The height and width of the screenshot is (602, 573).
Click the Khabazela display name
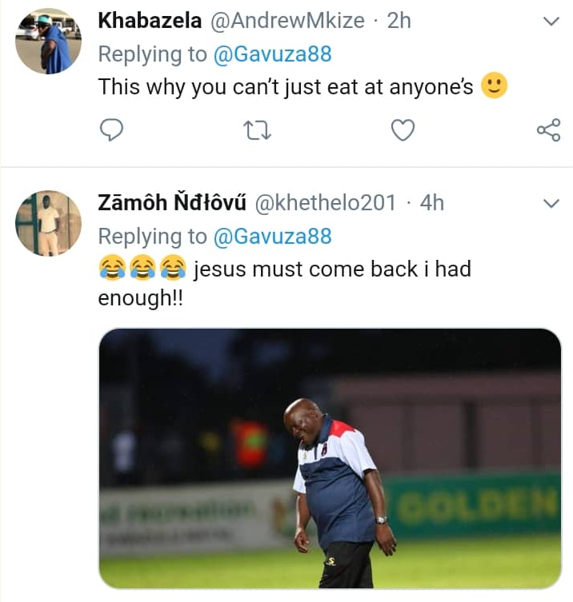click(x=150, y=22)
